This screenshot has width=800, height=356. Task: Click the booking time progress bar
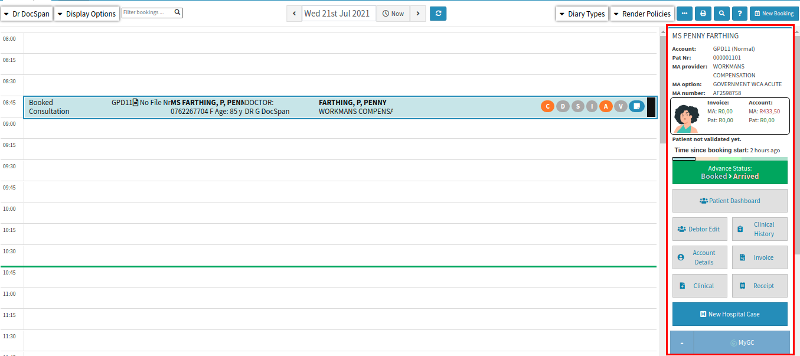pos(730,158)
